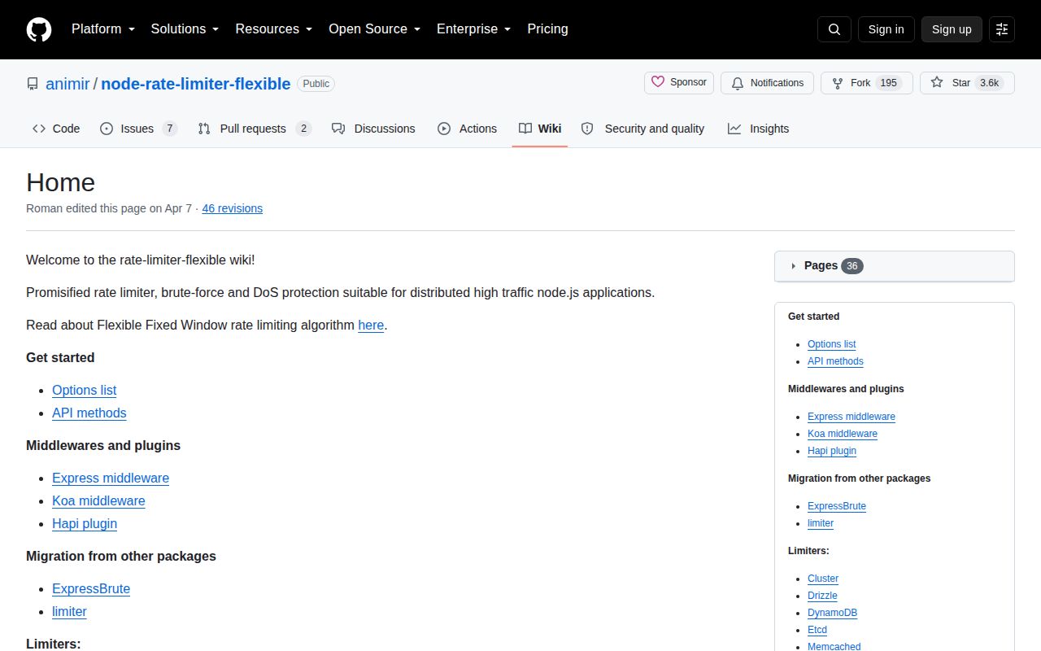Expand the Pages 36 disclosure triangle
1041x651 pixels.
click(794, 266)
